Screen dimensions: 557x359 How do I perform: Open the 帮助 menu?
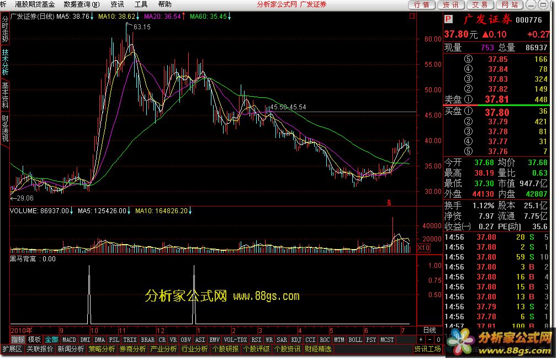point(165,4)
